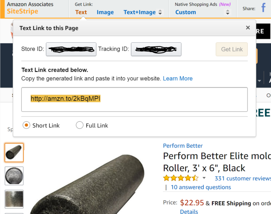View the third product texture thumbnail
The height and width of the screenshot is (214, 271).
pos(14,199)
